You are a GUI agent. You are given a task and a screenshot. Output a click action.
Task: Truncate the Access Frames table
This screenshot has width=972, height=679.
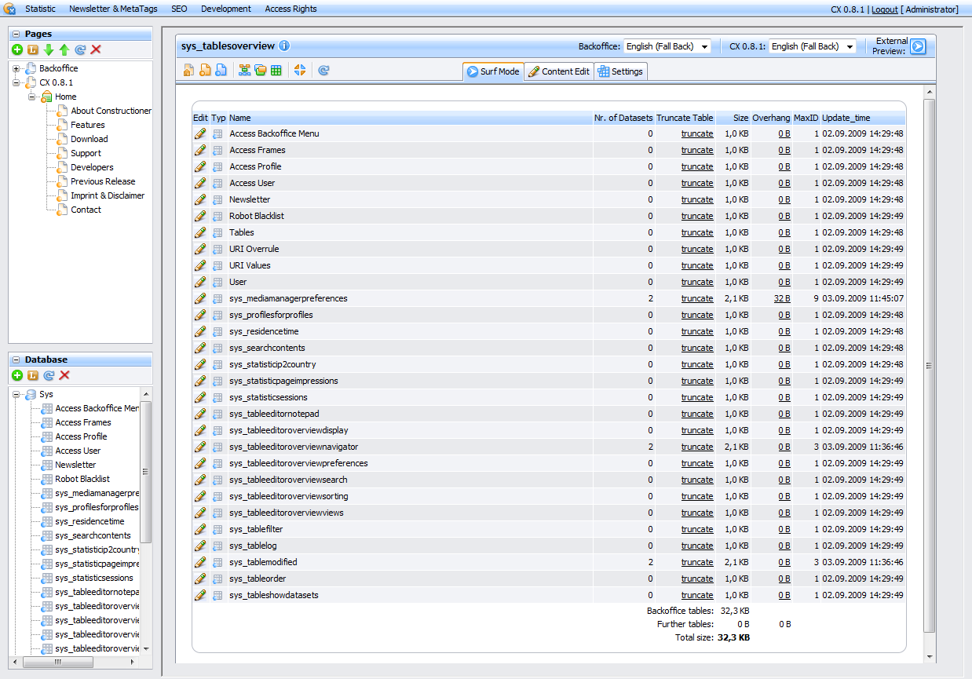pos(697,150)
